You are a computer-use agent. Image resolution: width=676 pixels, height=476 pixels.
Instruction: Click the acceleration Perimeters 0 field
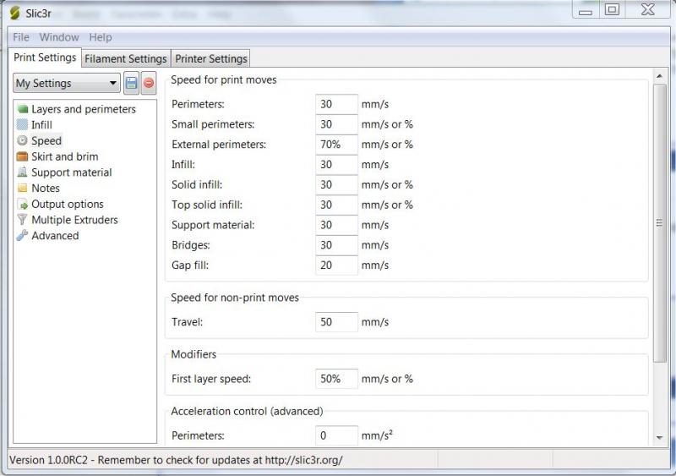(336, 435)
